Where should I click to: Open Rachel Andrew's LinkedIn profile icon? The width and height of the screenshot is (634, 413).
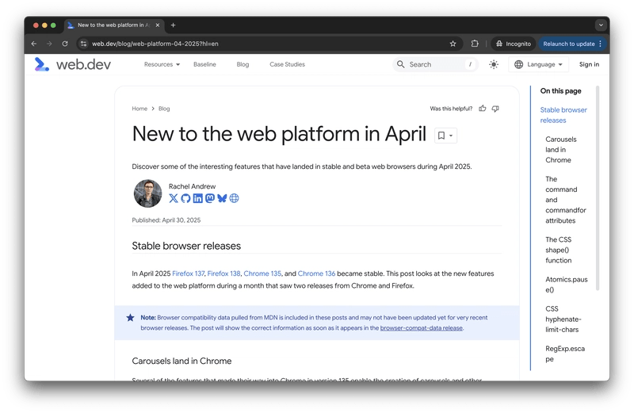[197, 198]
